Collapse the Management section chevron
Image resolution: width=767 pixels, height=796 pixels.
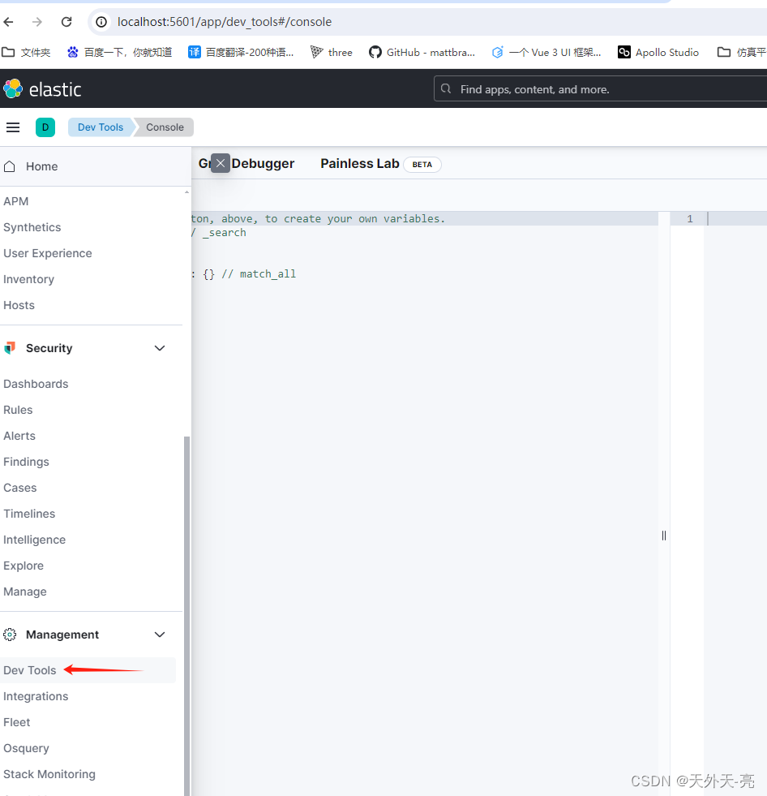click(160, 635)
